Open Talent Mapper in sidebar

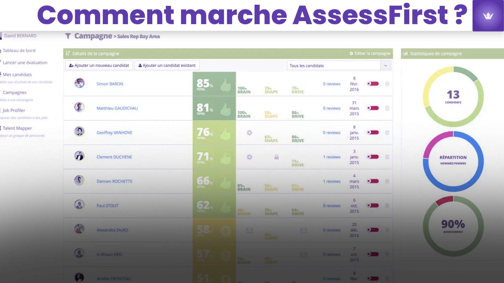click(17, 128)
